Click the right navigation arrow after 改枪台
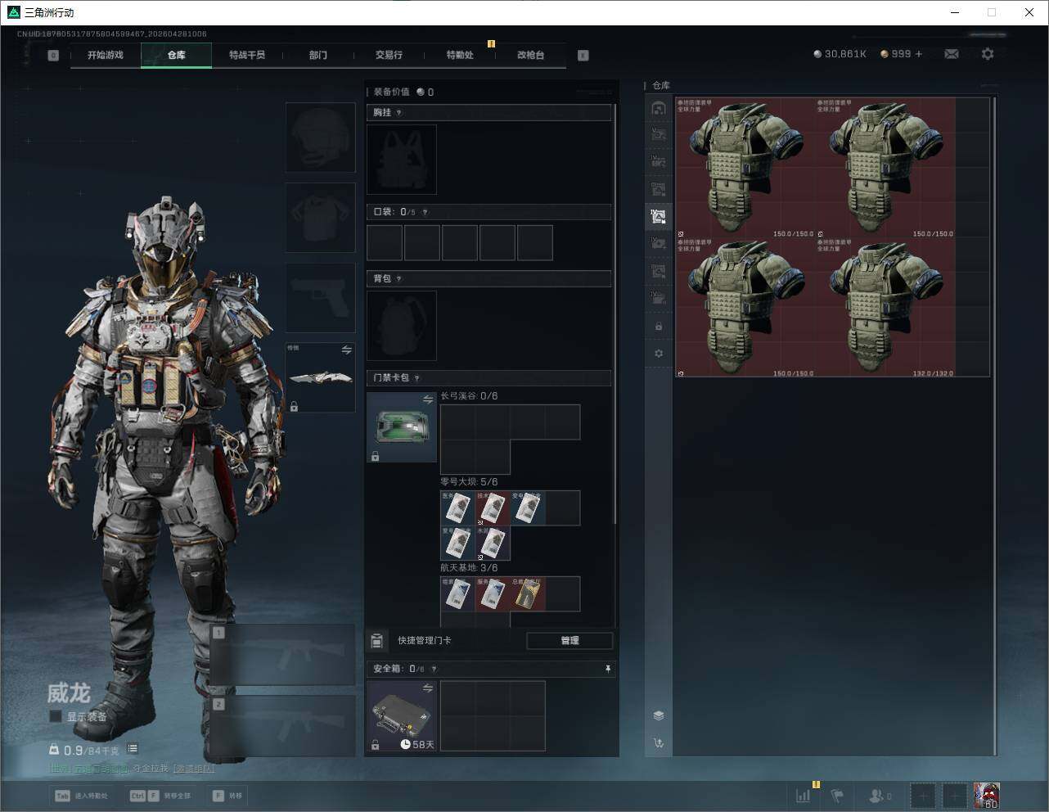Image resolution: width=1049 pixels, height=812 pixels. tap(583, 55)
